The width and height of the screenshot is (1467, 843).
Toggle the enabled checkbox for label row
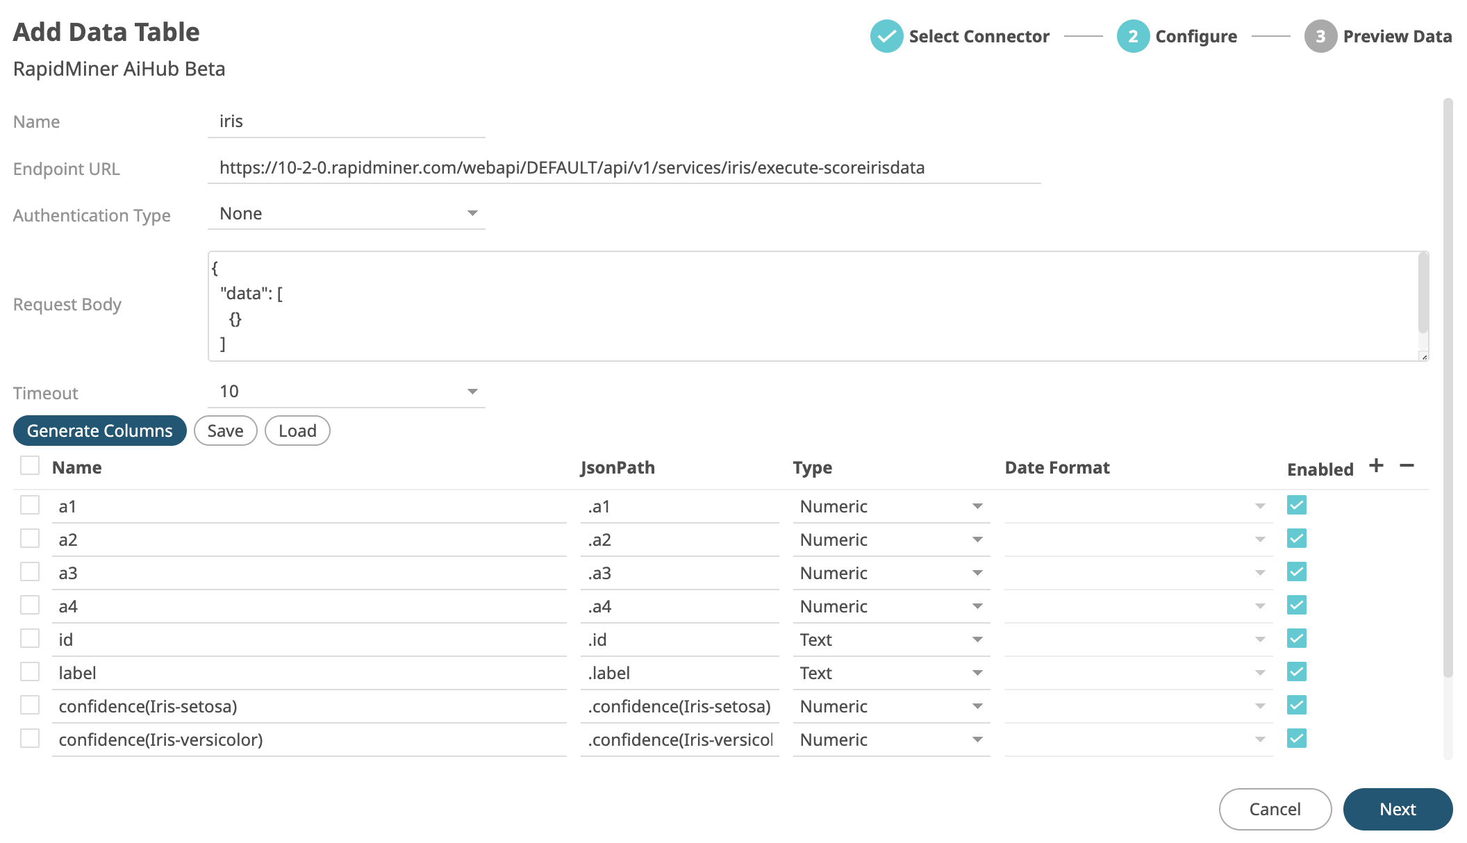[x=1295, y=671]
